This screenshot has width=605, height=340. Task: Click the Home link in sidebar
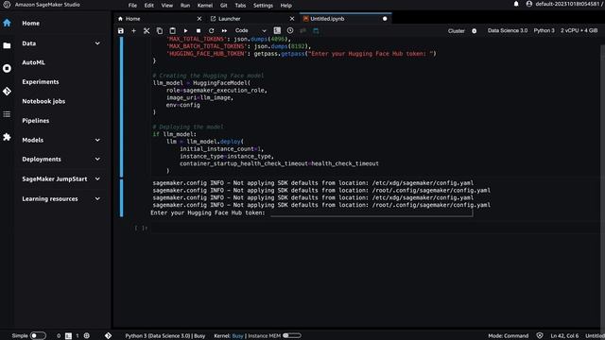click(31, 23)
